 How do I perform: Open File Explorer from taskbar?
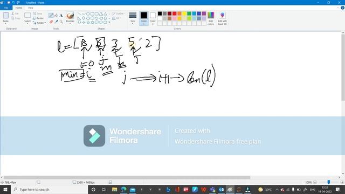[x=114, y=189]
